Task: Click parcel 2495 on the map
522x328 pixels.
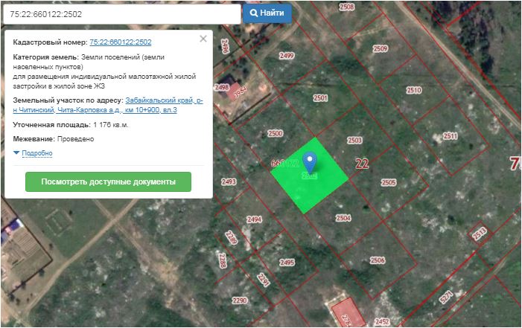Action: pyautogui.click(x=287, y=263)
